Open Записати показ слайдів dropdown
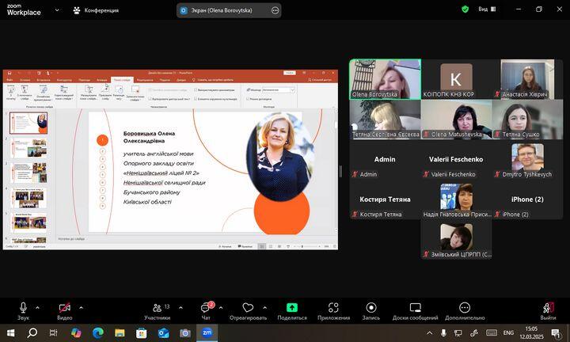This screenshot has width=570, height=342. tap(135, 93)
